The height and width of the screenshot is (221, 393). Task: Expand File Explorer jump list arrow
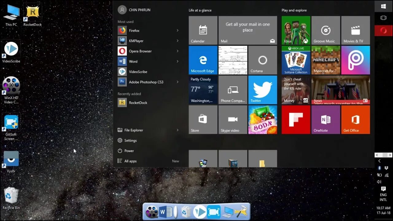(x=177, y=130)
